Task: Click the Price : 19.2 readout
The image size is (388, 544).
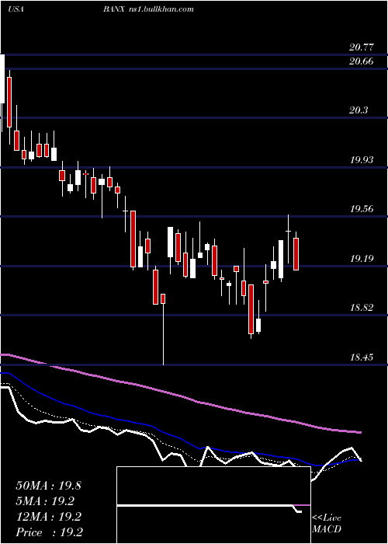Action: 49,532
